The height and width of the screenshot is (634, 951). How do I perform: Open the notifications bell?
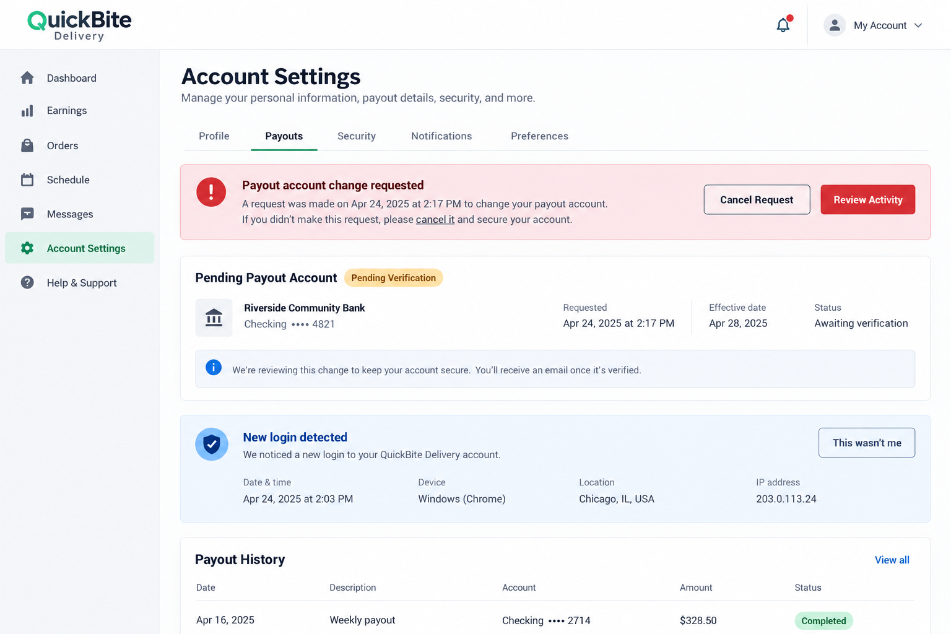[x=783, y=25]
